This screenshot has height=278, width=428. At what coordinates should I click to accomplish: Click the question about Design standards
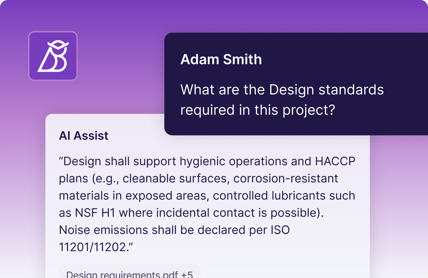pos(282,100)
